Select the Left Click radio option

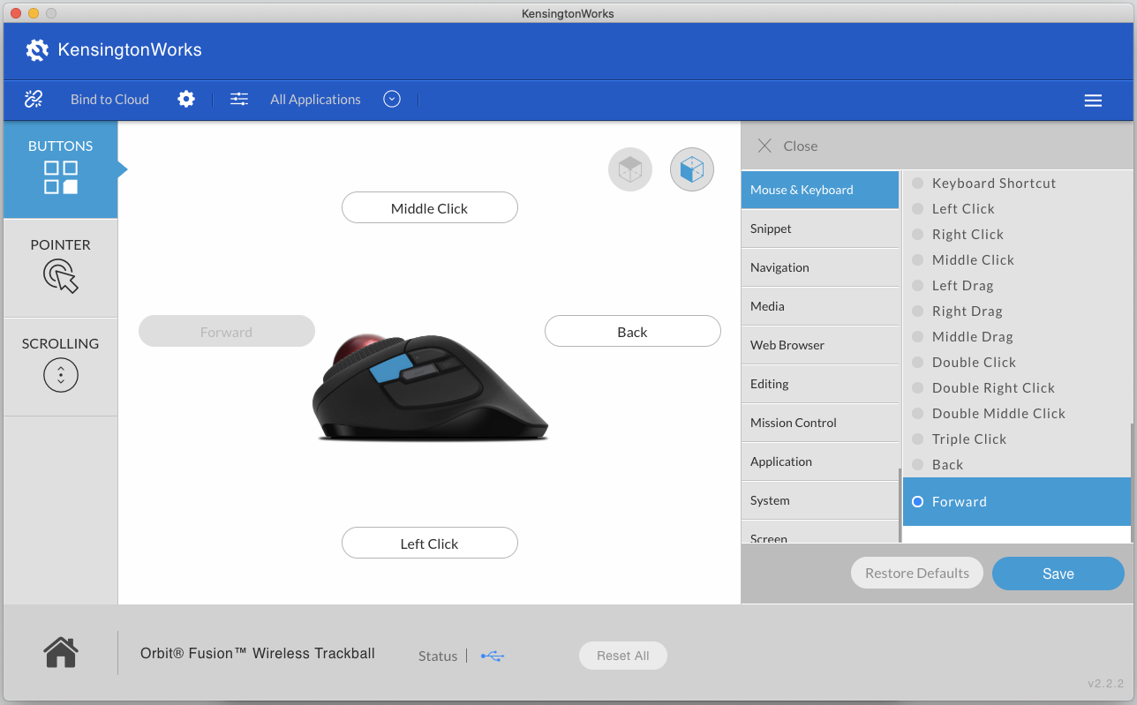(918, 209)
